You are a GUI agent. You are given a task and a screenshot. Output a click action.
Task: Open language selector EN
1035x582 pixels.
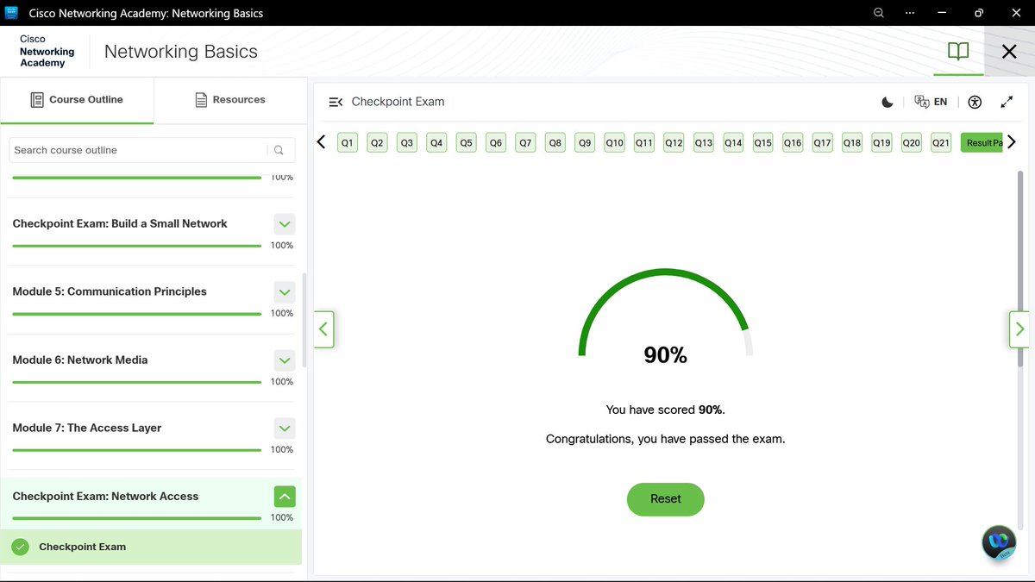click(931, 102)
